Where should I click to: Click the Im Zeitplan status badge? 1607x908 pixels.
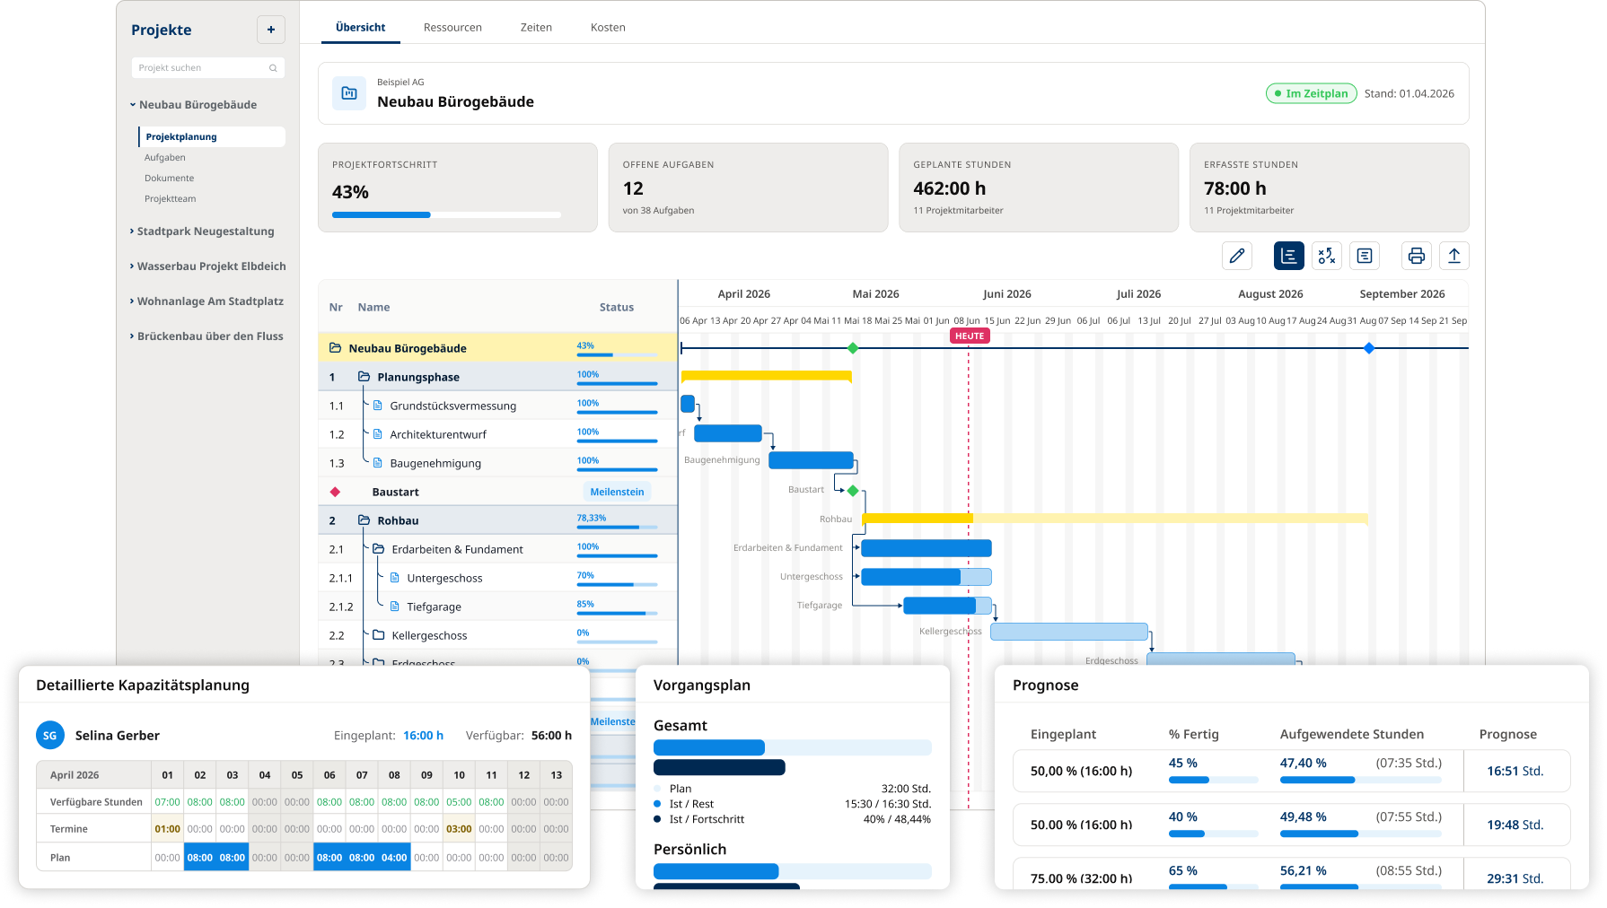click(1312, 93)
